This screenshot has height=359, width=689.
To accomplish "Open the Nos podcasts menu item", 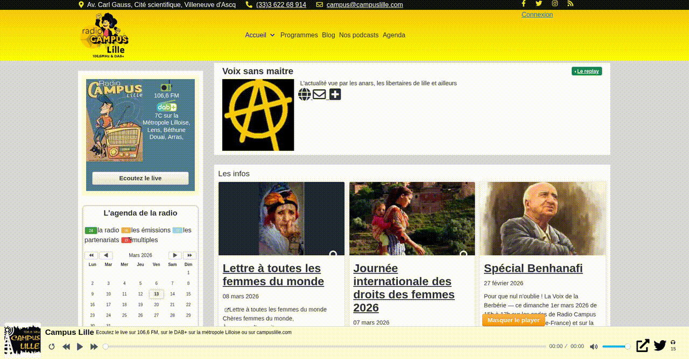I will click(359, 35).
